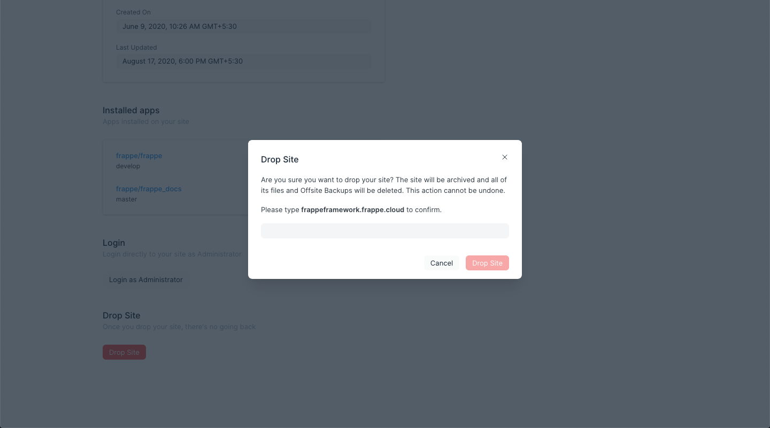The width and height of the screenshot is (770, 428).
Task: Click the dialog's archive warning paragraph
Action: pyautogui.click(x=383, y=185)
